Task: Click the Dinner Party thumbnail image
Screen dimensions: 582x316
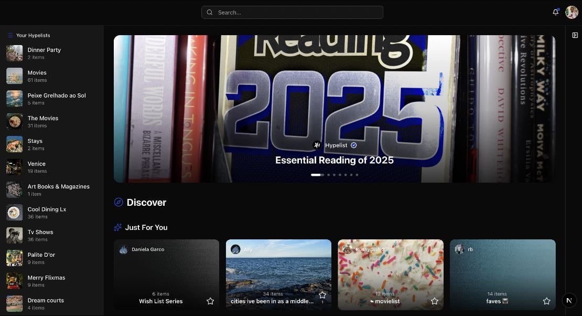Action: click(15, 53)
